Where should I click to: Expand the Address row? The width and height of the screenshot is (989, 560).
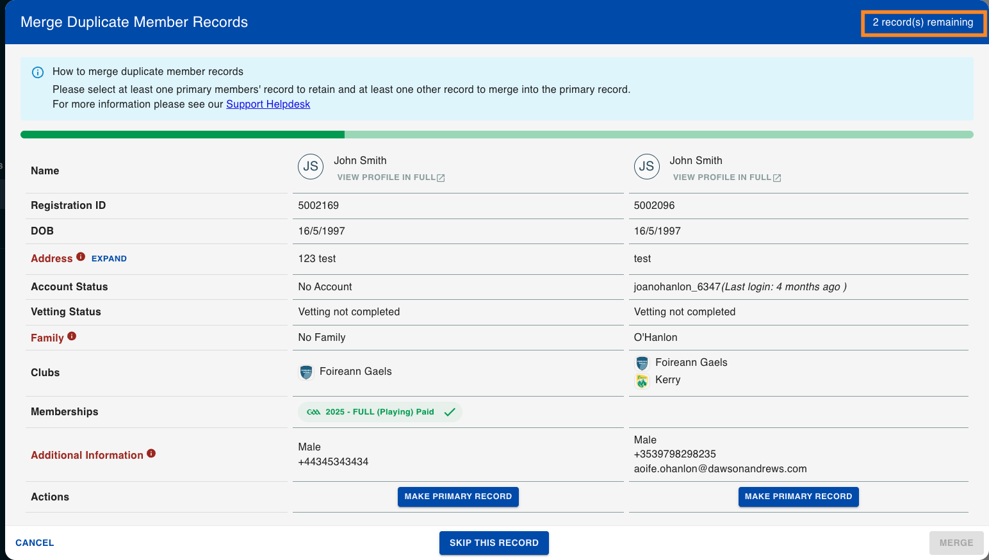(109, 259)
